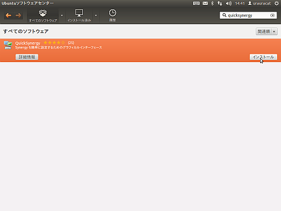The height and width of the screenshot is (211, 281).
Task: Click the Synergy description line under QuickSynergy
Action: coord(59,48)
